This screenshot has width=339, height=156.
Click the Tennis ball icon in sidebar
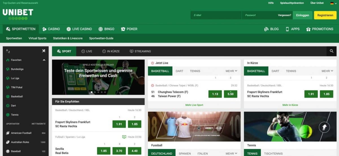(x=8, y=115)
